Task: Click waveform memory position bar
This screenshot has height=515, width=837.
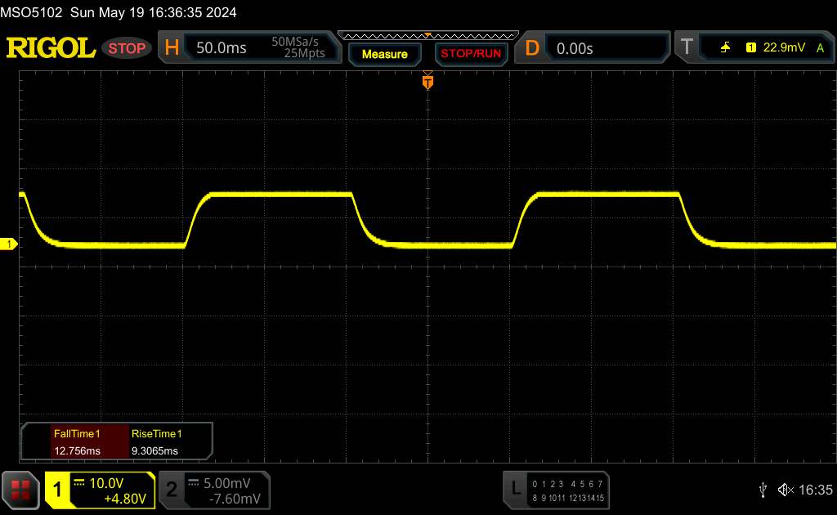Action: [x=428, y=36]
